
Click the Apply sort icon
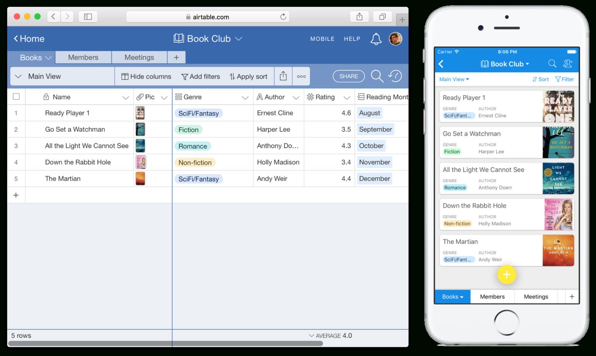tap(232, 76)
